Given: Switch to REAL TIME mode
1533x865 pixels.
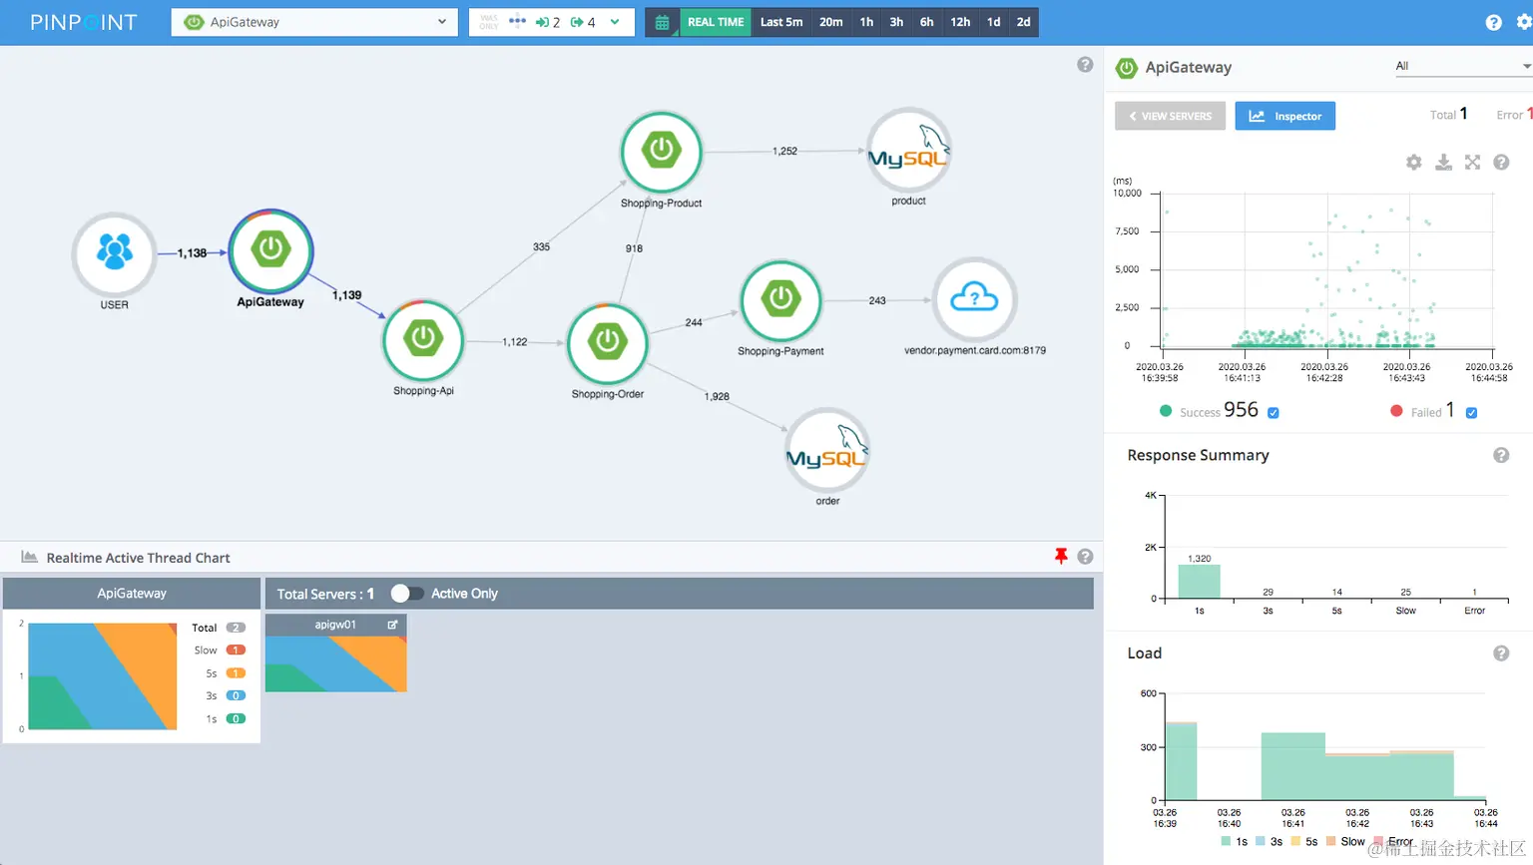Looking at the screenshot, I should pyautogui.click(x=716, y=22).
